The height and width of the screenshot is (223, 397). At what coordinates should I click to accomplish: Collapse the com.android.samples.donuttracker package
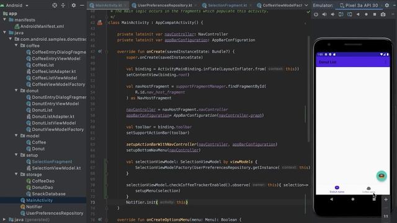pyautogui.click(x=11, y=39)
